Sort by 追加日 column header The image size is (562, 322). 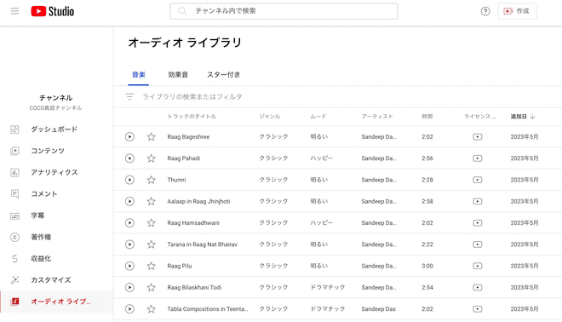523,117
